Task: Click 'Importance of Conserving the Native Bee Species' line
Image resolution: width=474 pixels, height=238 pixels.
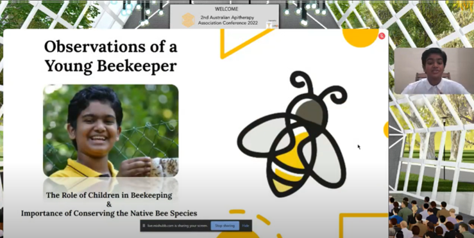Action: (109, 213)
